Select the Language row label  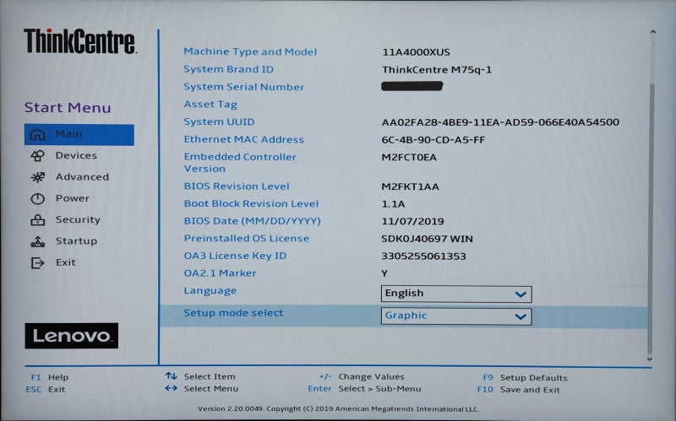click(210, 291)
